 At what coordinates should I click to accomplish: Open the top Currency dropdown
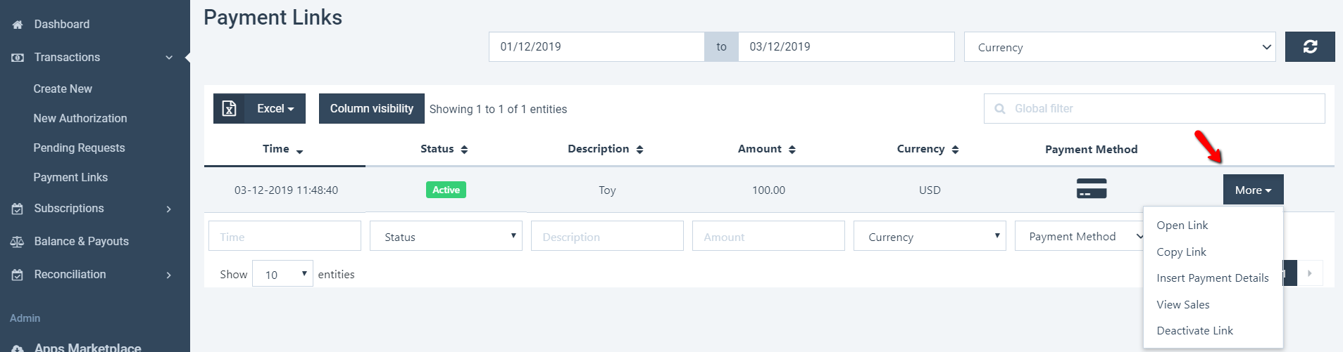(1119, 47)
